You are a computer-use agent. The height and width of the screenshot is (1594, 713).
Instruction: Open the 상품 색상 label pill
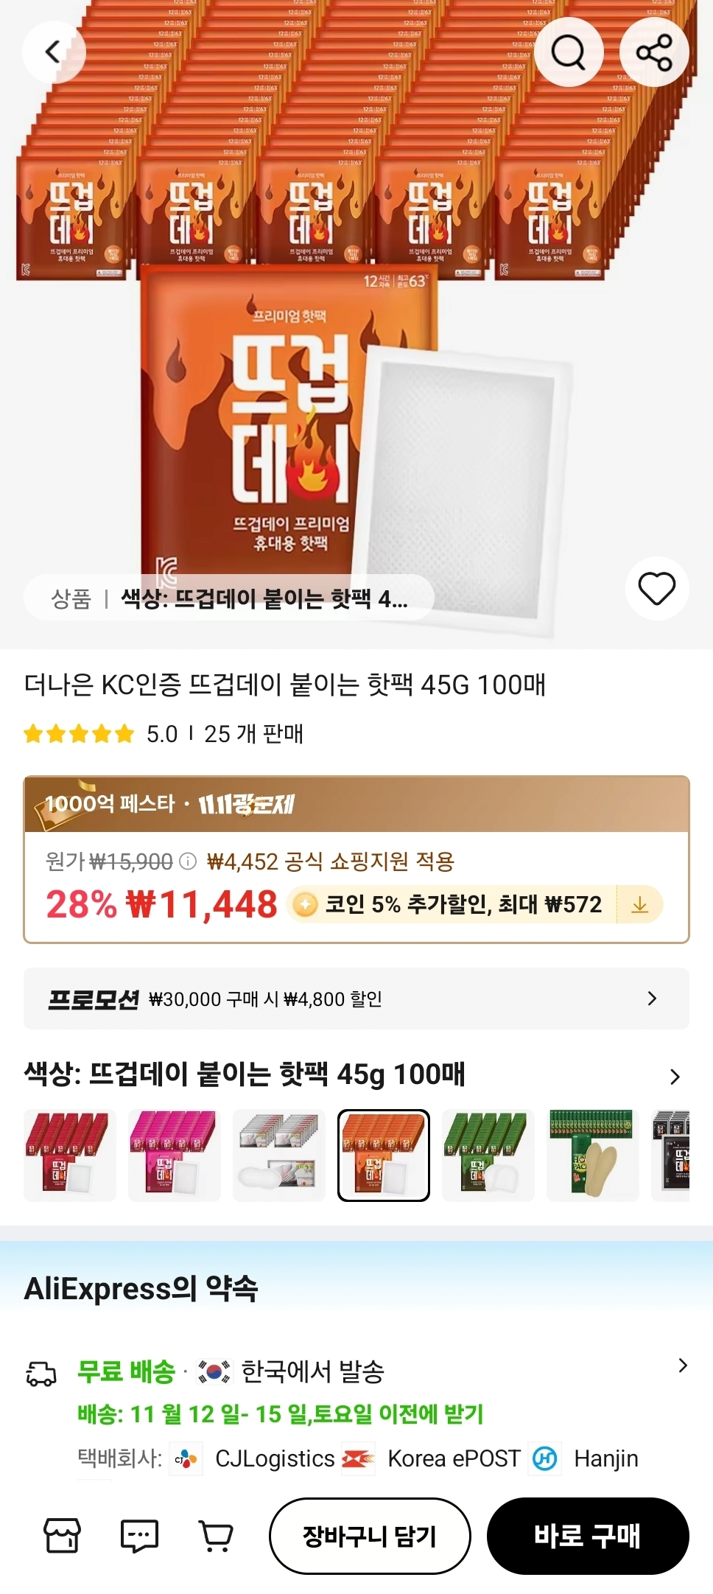(x=228, y=598)
